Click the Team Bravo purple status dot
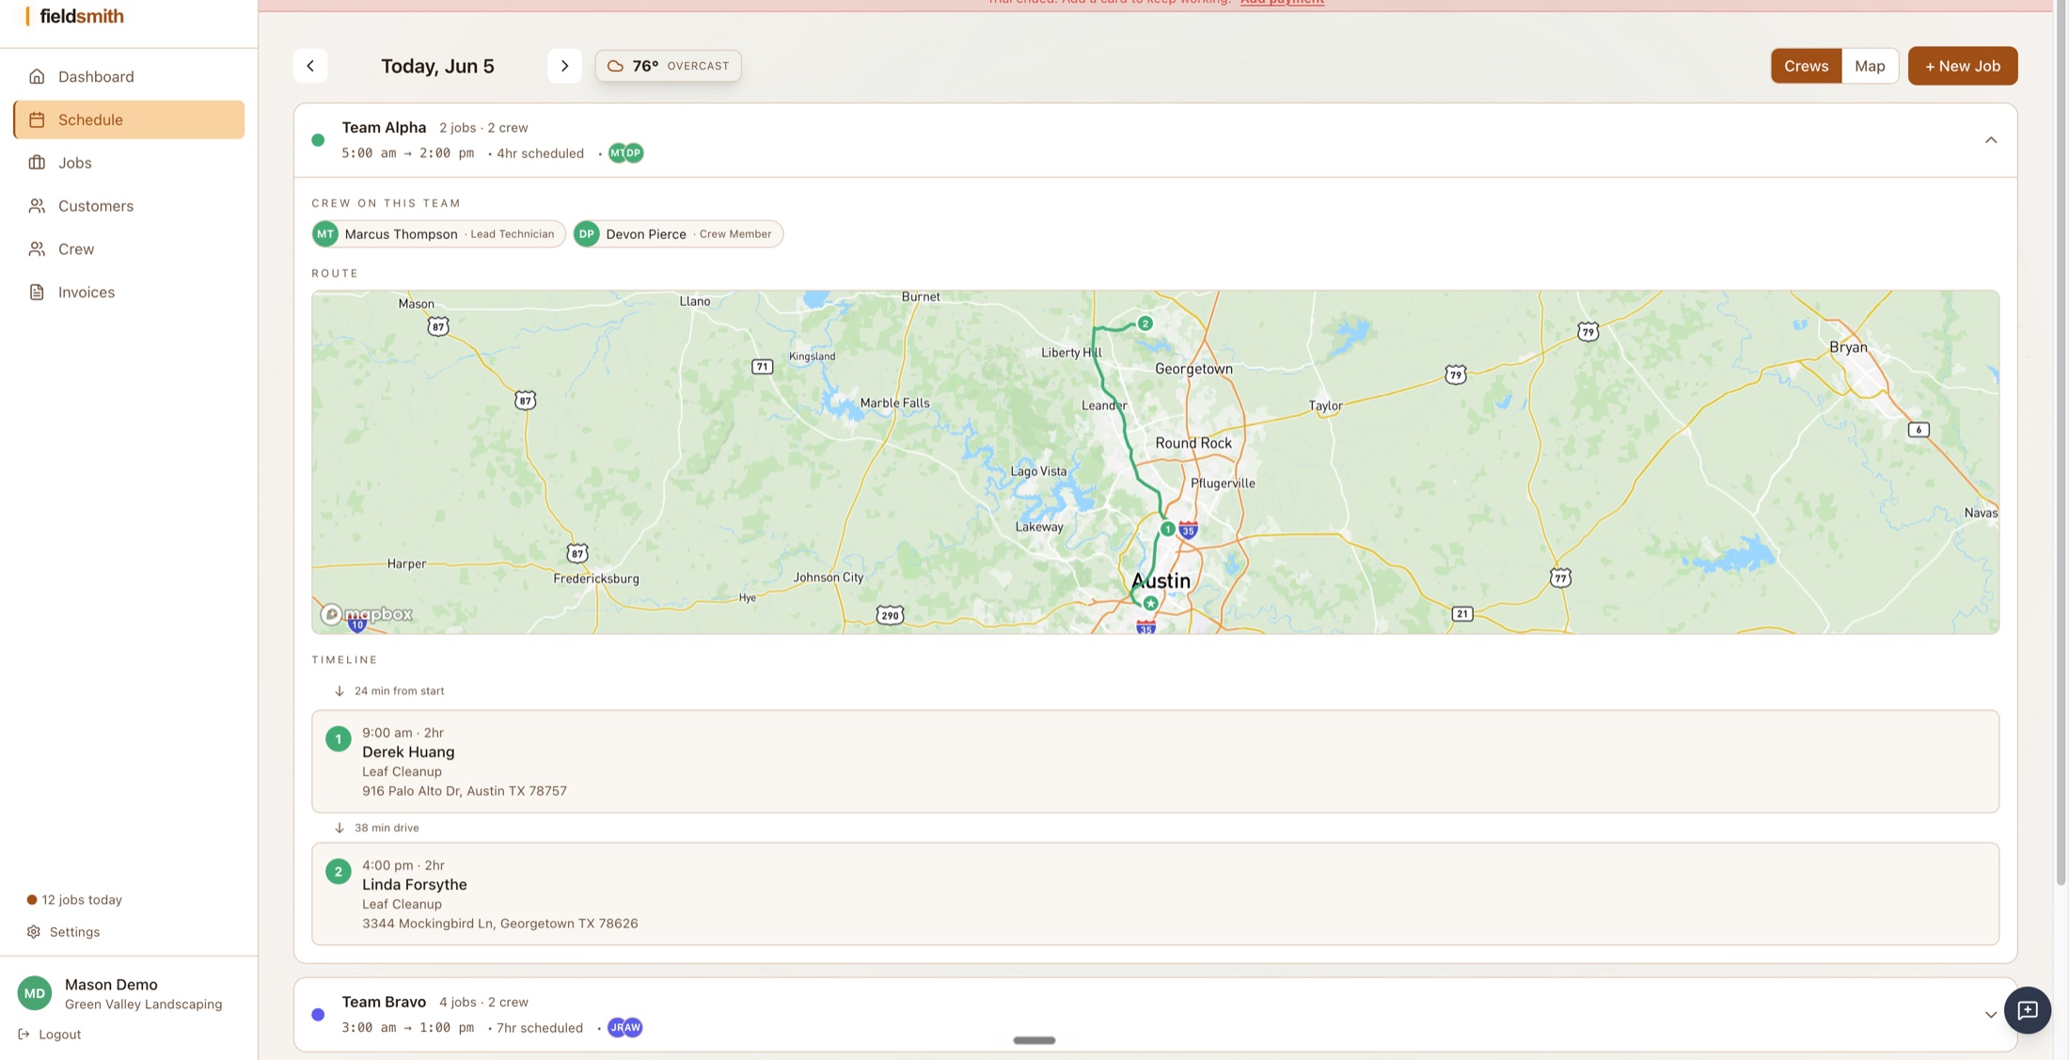This screenshot has height=1060, width=2069. [318, 1015]
